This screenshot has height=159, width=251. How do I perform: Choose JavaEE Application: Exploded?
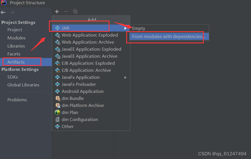(x=91, y=49)
